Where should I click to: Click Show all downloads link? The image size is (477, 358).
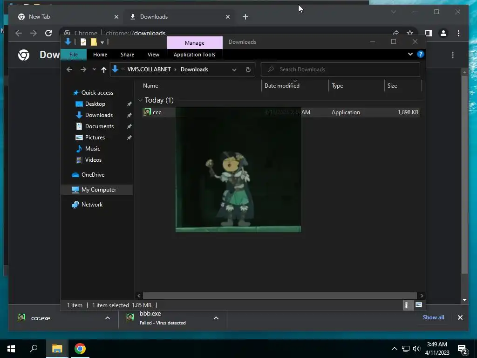(x=433, y=317)
